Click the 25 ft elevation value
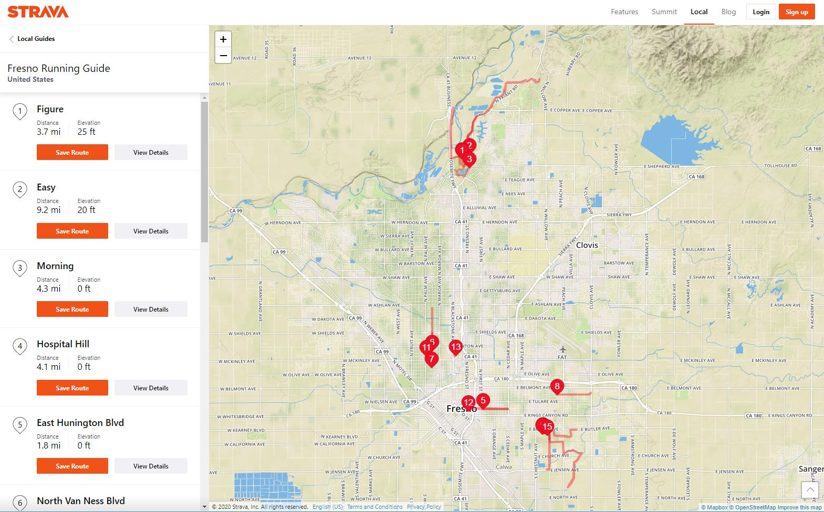The image size is (824, 512). [87, 132]
